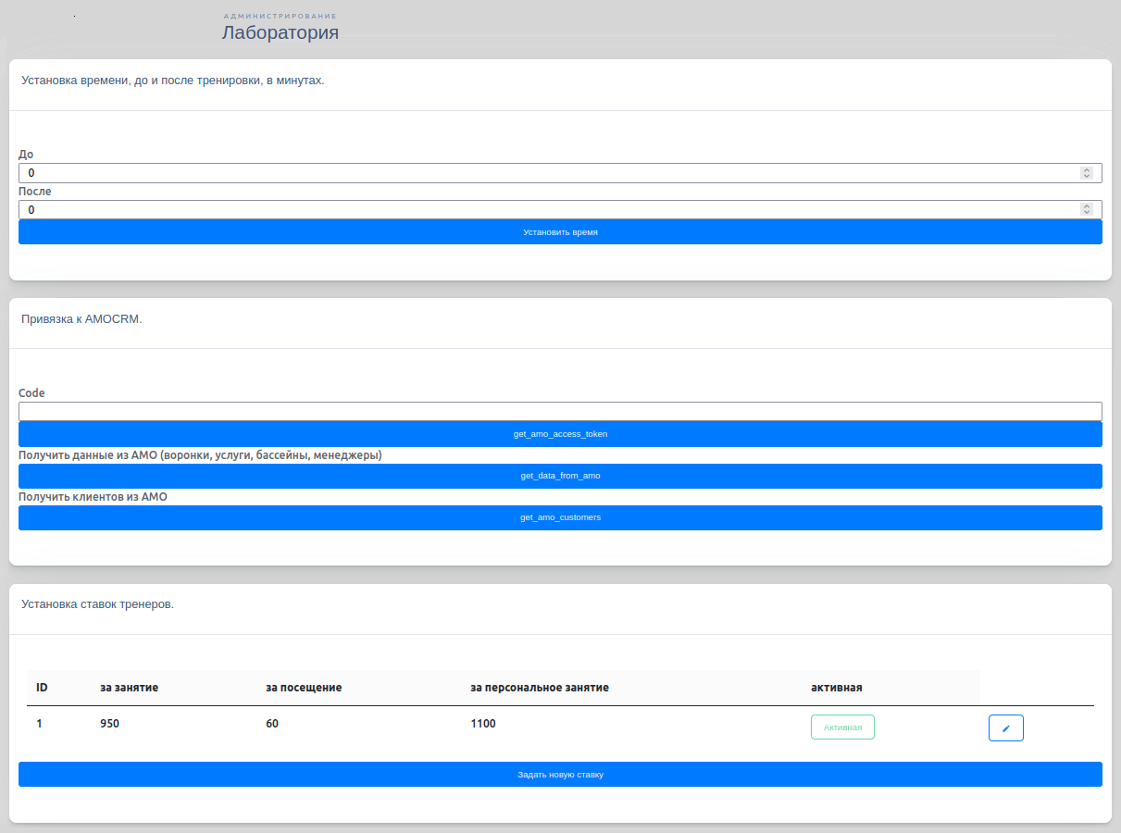Click the за персональное занятие column header

pyautogui.click(x=539, y=688)
